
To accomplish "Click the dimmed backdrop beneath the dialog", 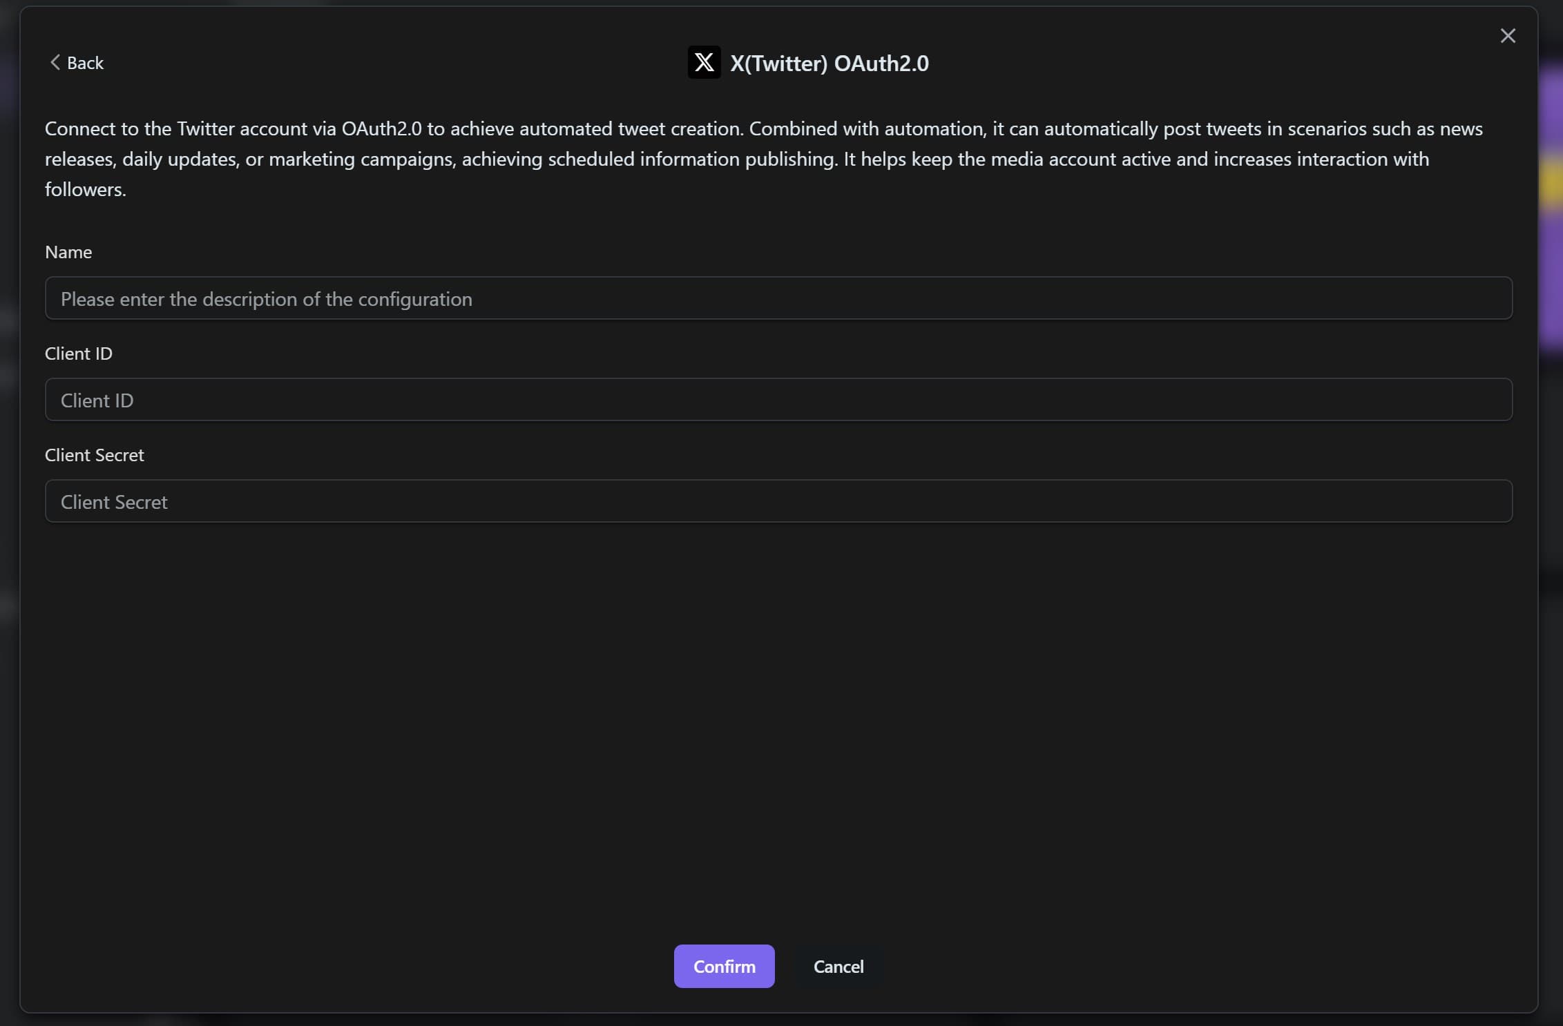I will [x=778, y=1020].
